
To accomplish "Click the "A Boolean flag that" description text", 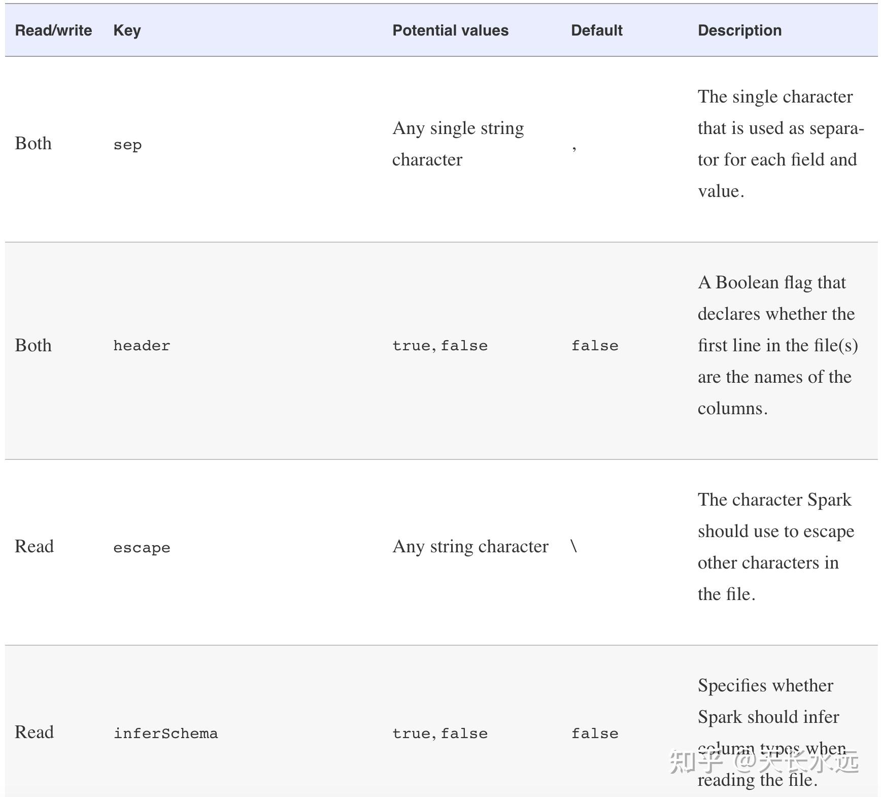I will pos(771,282).
